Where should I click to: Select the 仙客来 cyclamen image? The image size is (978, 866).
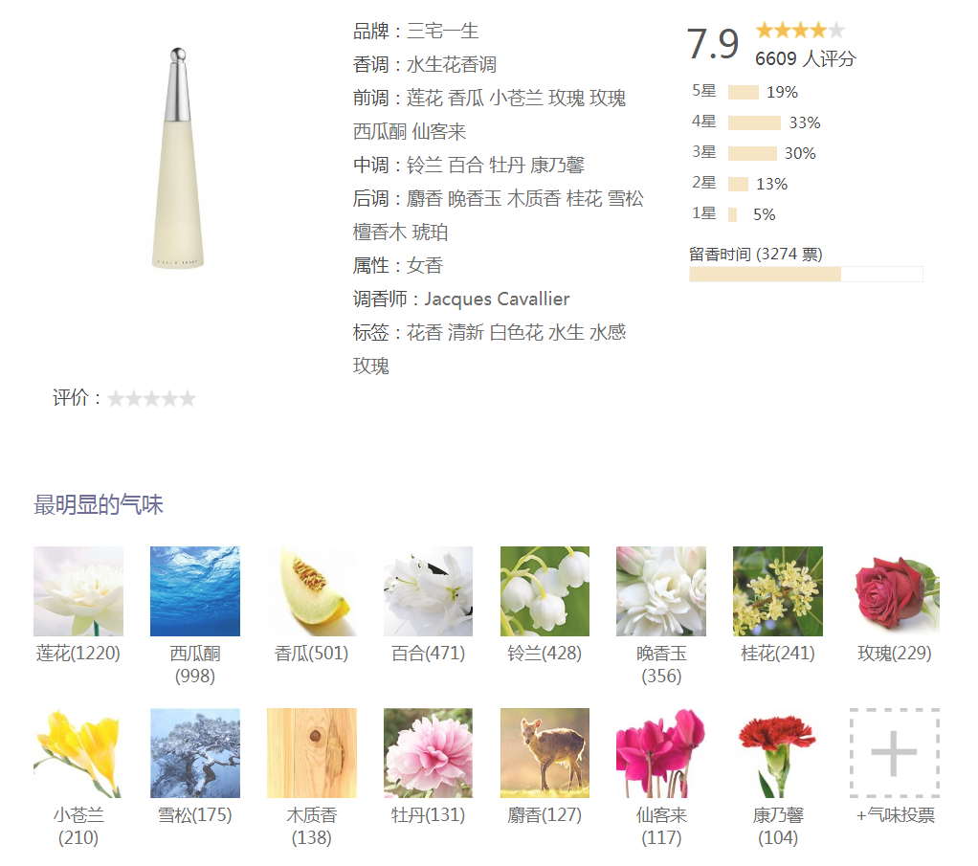(x=661, y=752)
